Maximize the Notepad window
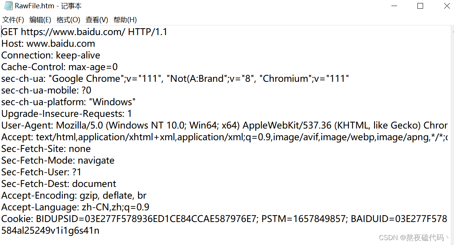 click(420, 6)
